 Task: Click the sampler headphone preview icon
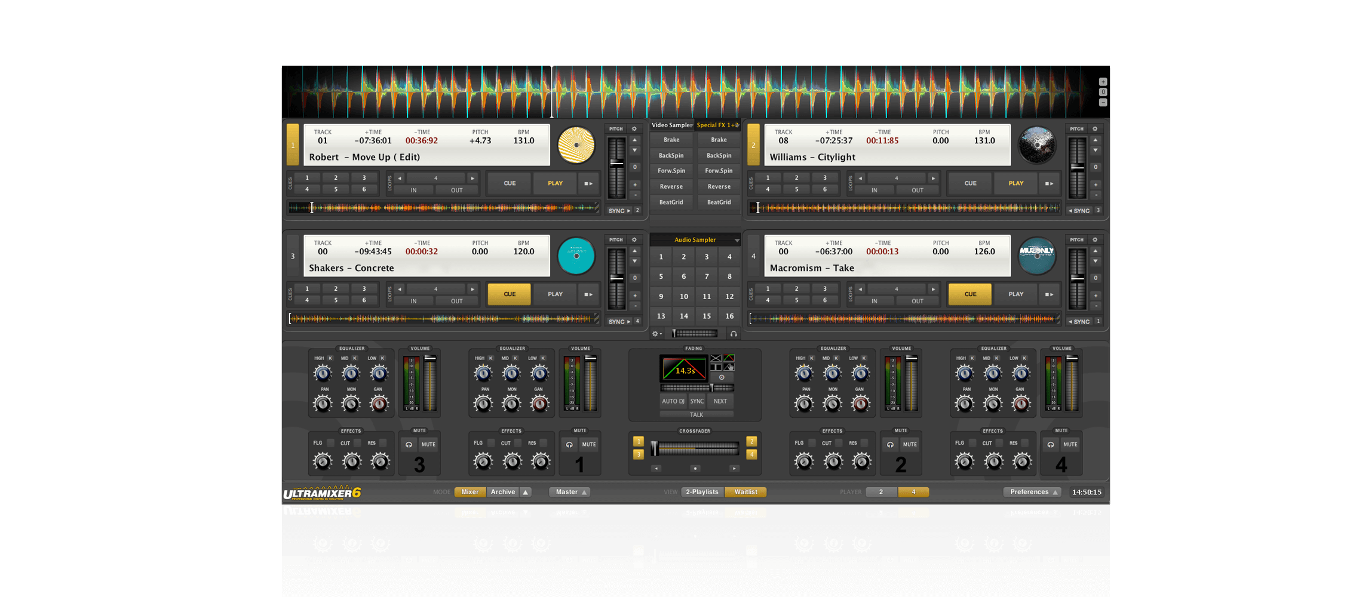tap(734, 334)
